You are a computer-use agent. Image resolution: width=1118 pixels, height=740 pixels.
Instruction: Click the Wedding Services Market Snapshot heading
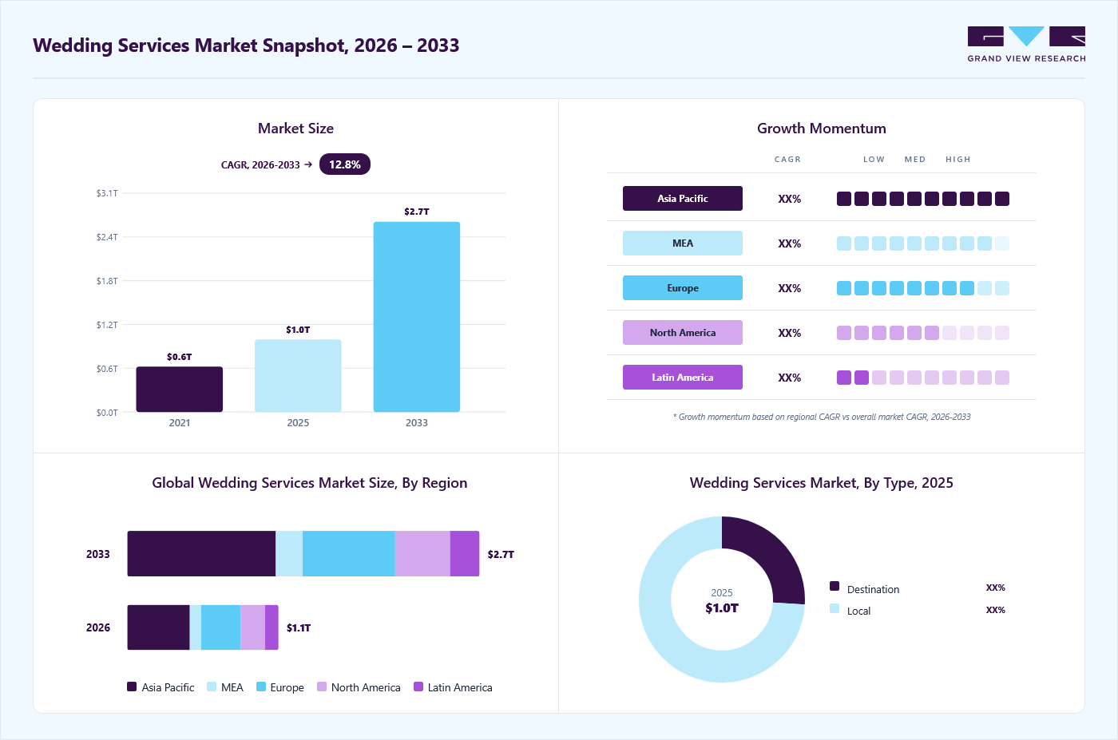[246, 46]
